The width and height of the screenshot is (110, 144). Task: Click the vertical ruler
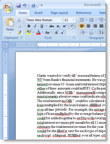coord(5,95)
